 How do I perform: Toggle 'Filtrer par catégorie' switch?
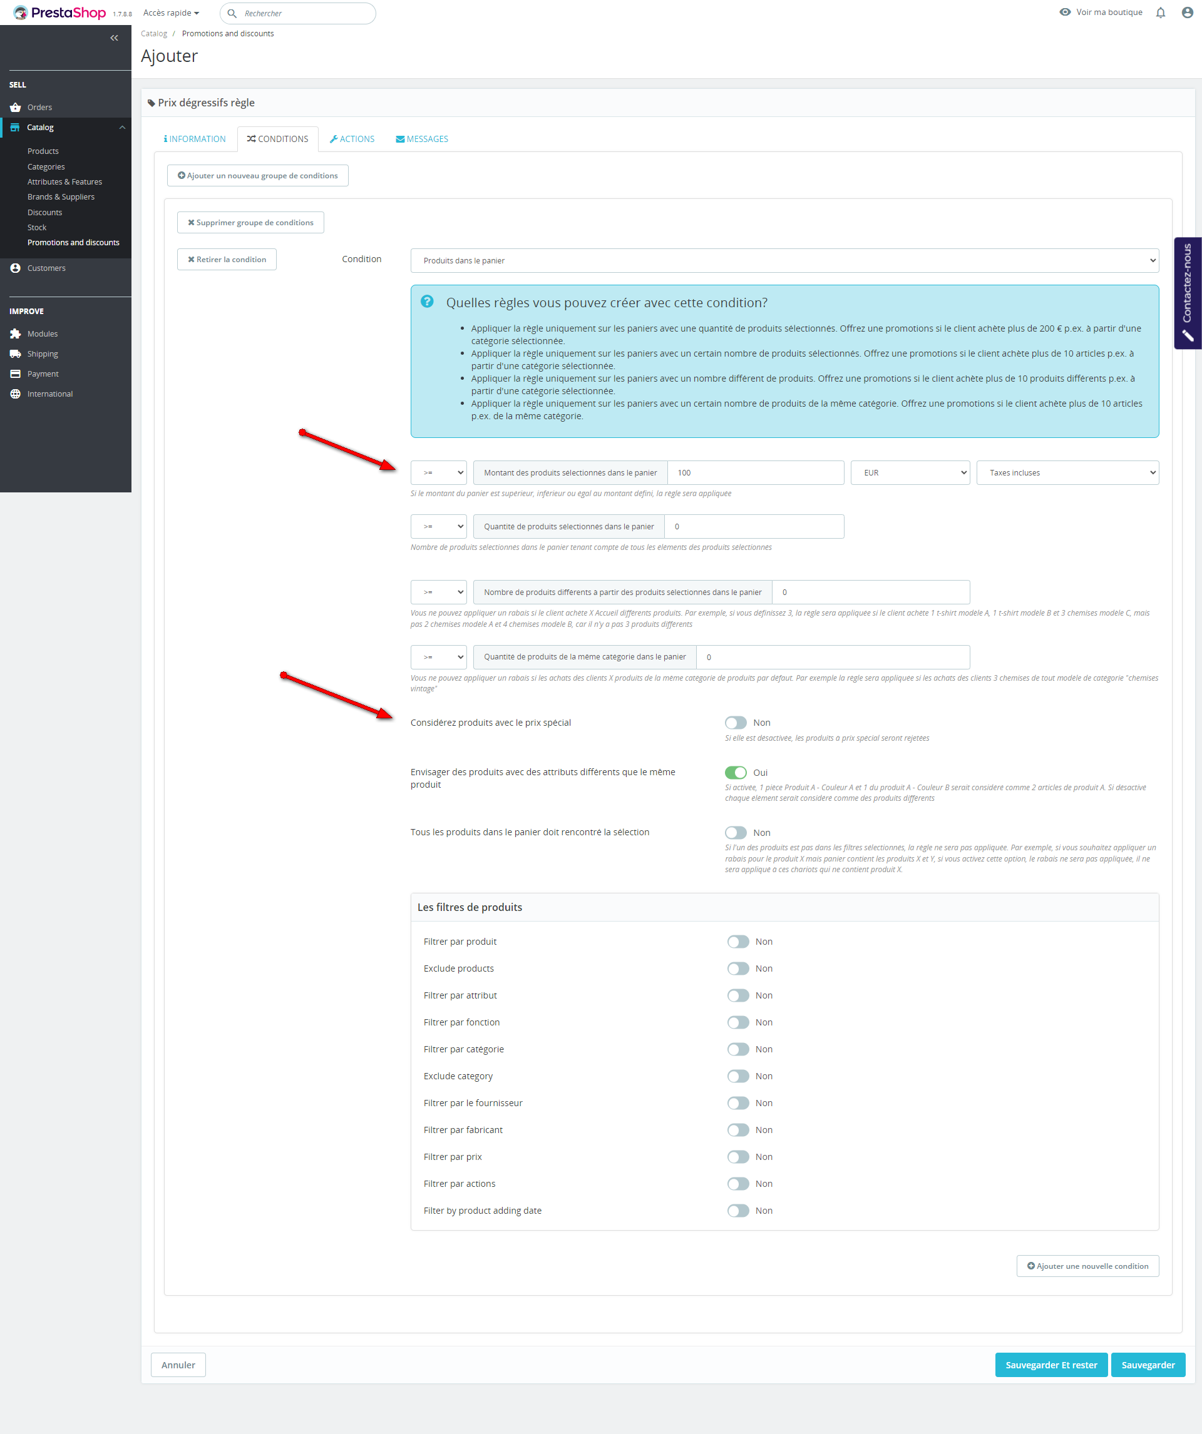click(x=737, y=1049)
